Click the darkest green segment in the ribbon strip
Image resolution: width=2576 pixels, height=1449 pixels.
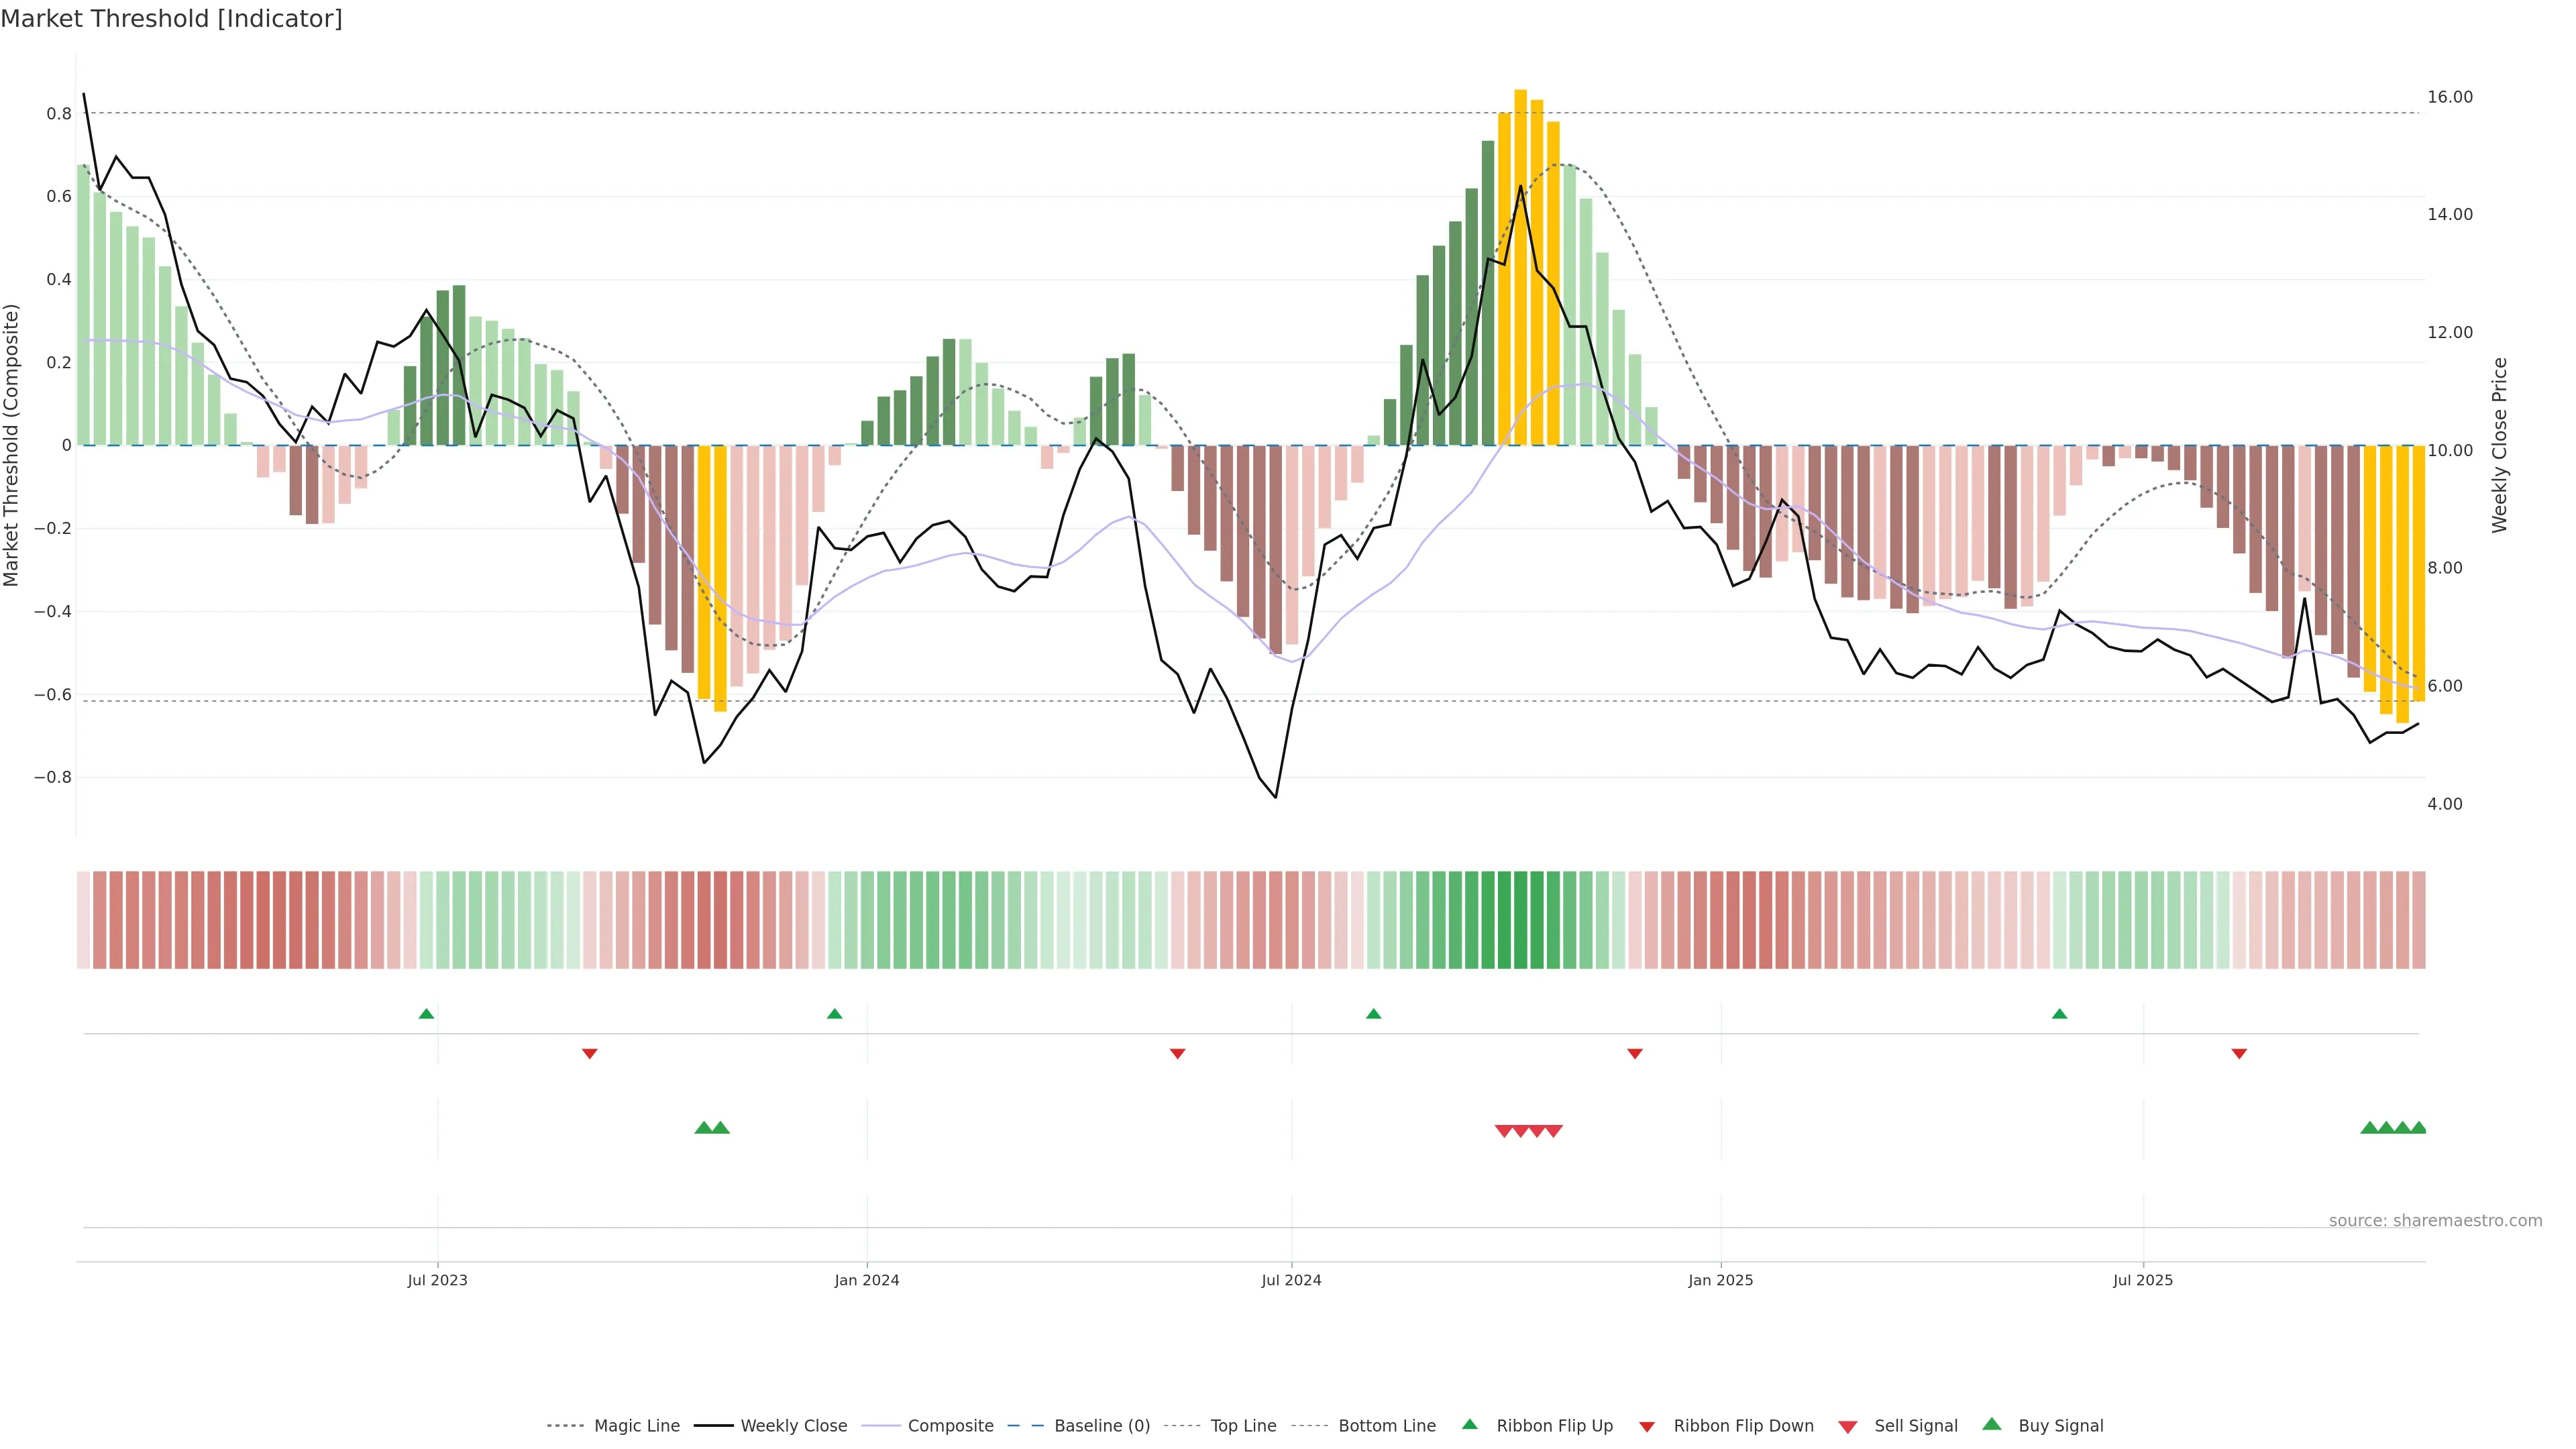1504,919
